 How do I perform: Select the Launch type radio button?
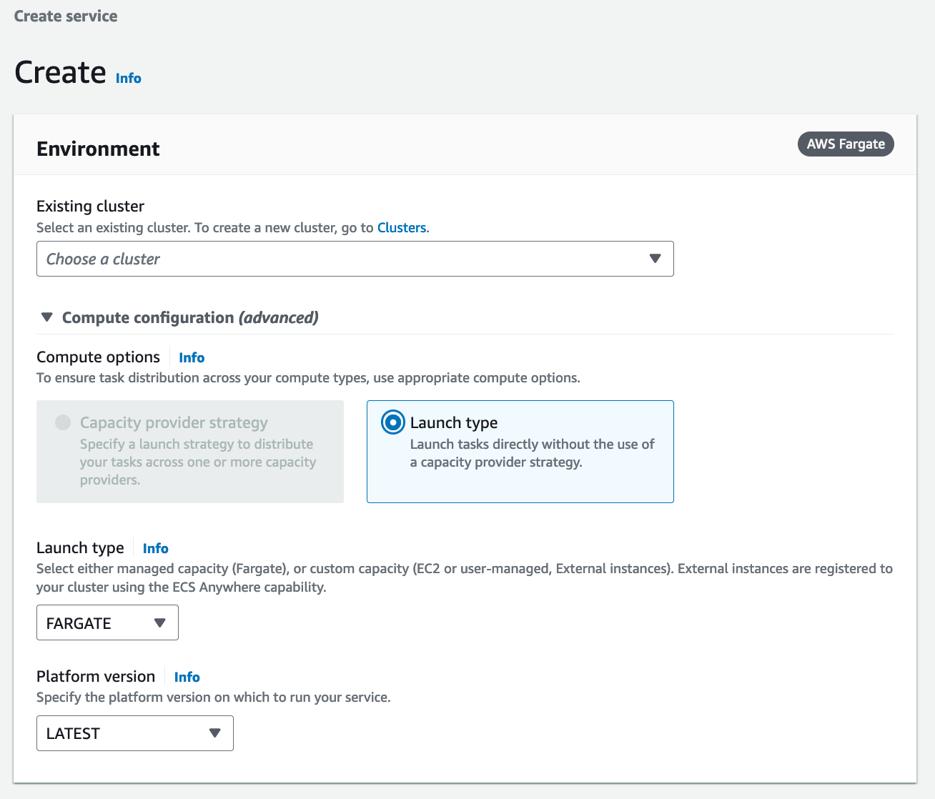coord(392,422)
